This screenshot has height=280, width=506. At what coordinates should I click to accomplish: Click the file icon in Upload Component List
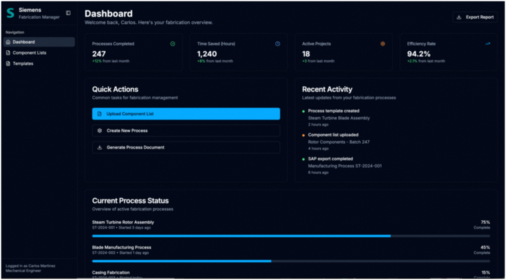pyautogui.click(x=99, y=114)
